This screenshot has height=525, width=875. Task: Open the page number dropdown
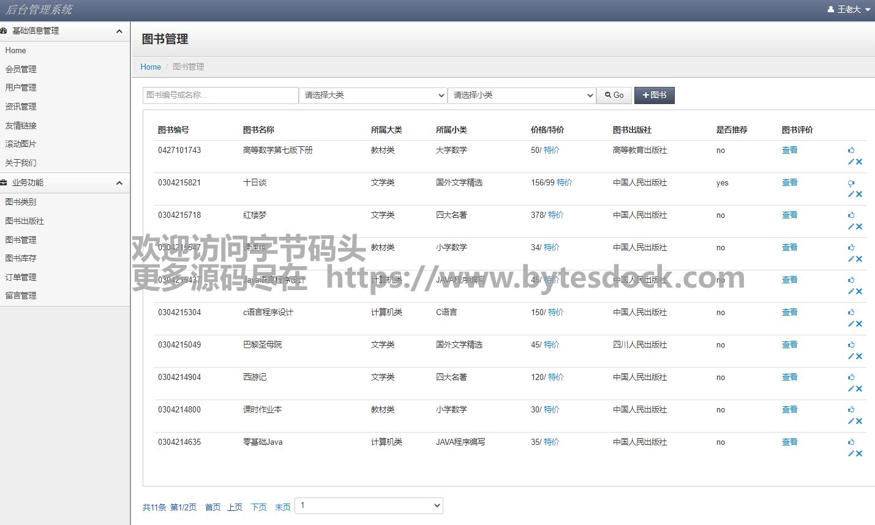pos(369,505)
